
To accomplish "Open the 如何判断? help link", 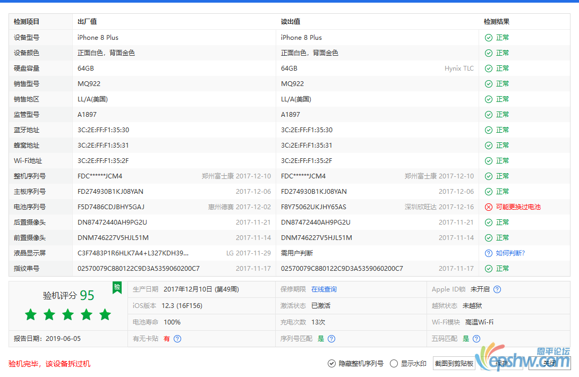I will [510, 253].
